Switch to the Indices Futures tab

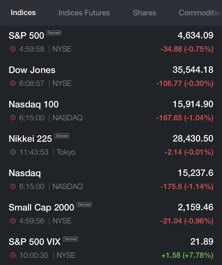pyautogui.click(x=84, y=13)
